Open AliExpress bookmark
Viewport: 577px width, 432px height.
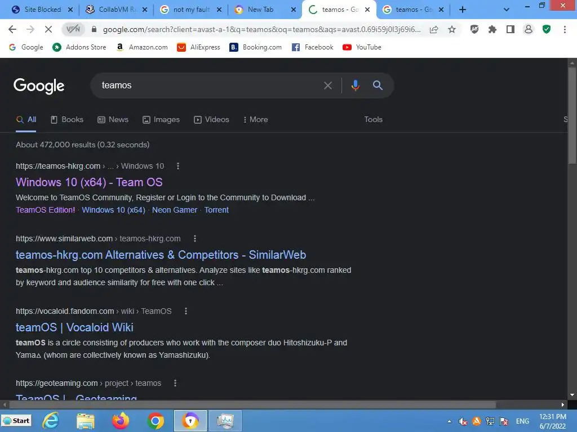198,47
